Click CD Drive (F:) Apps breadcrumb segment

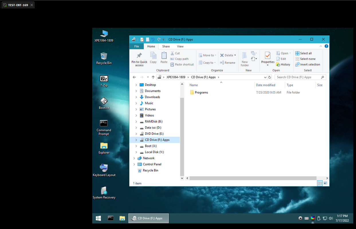click(x=203, y=77)
